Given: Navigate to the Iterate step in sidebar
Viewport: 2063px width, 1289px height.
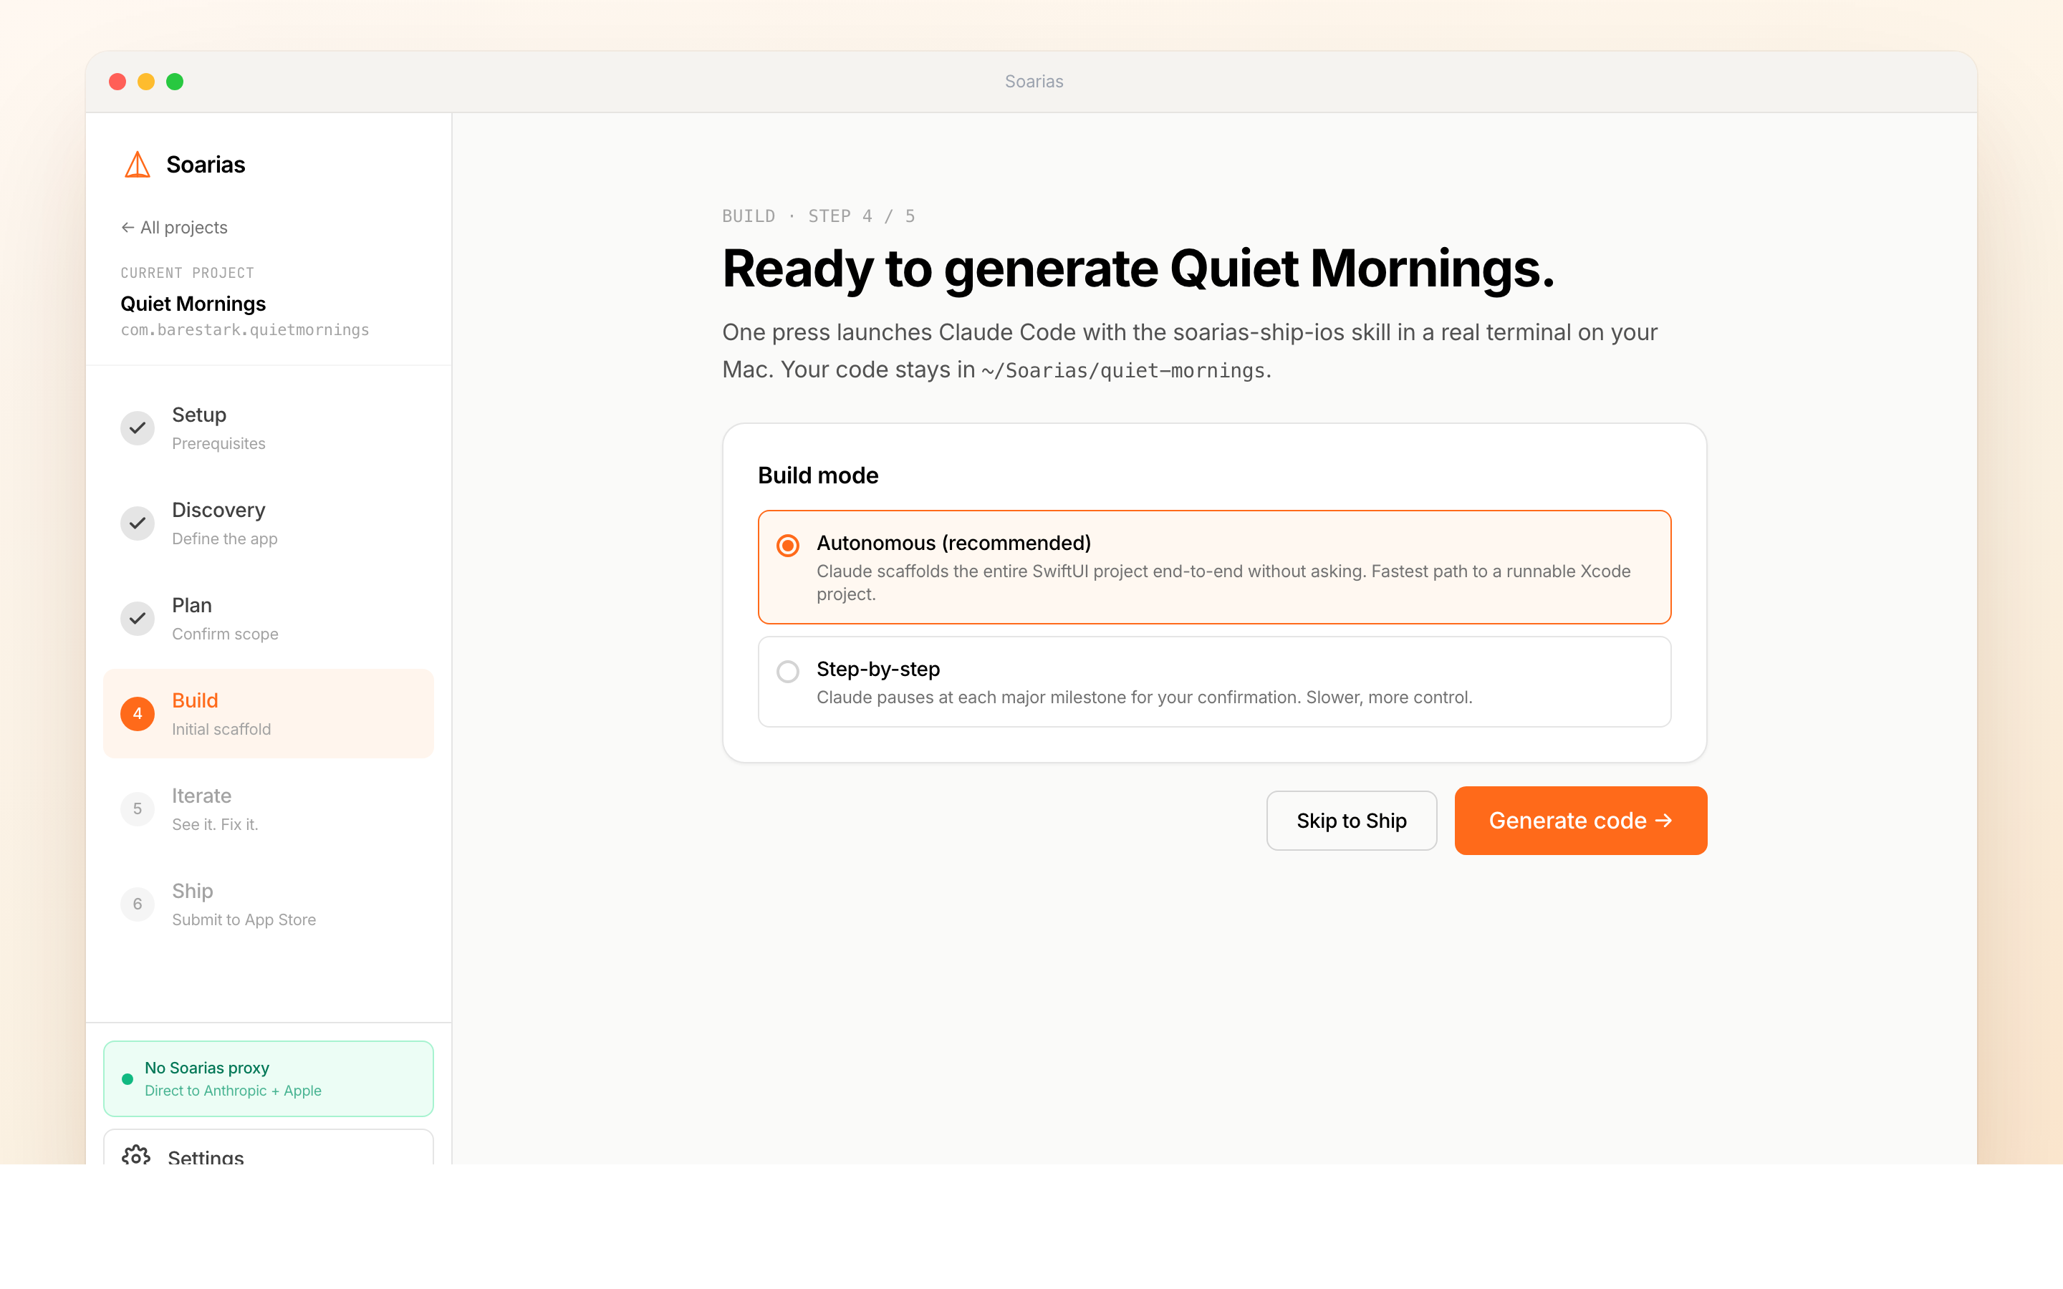Looking at the screenshot, I should point(201,796).
